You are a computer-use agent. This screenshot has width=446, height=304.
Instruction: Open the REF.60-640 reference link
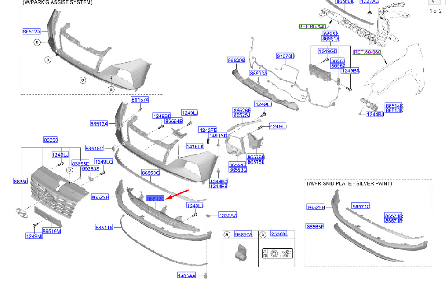pyautogui.click(x=312, y=27)
